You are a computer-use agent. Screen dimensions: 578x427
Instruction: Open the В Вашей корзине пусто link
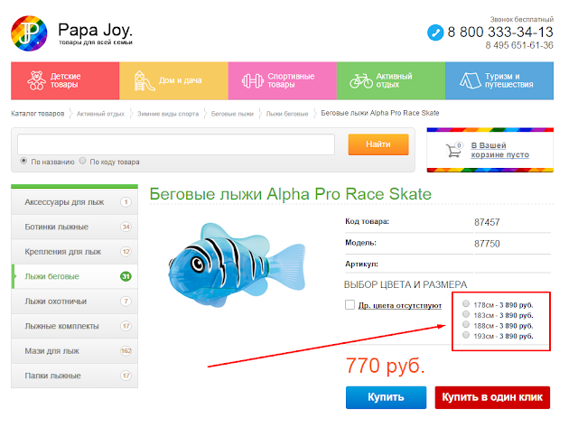point(499,150)
